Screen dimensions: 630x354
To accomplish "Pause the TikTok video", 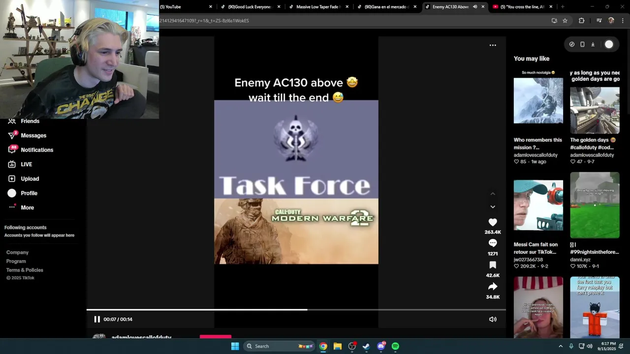I will point(97,319).
